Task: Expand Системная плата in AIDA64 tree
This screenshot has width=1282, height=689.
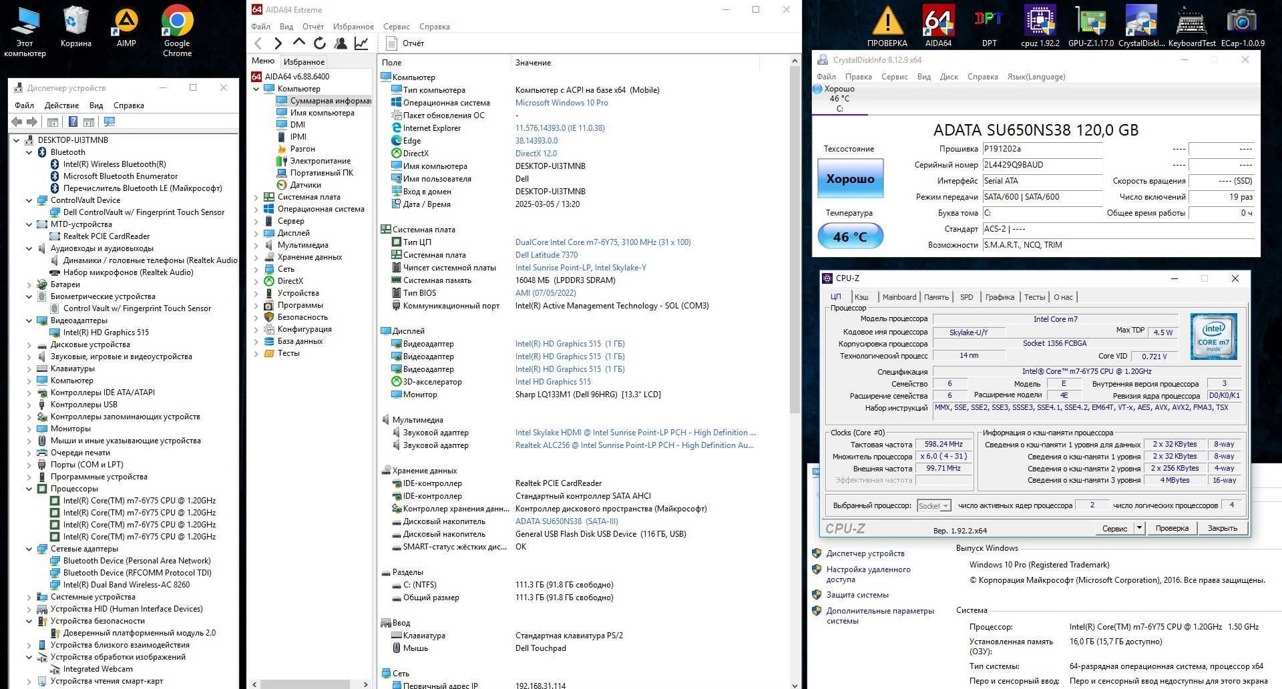Action: (256, 197)
